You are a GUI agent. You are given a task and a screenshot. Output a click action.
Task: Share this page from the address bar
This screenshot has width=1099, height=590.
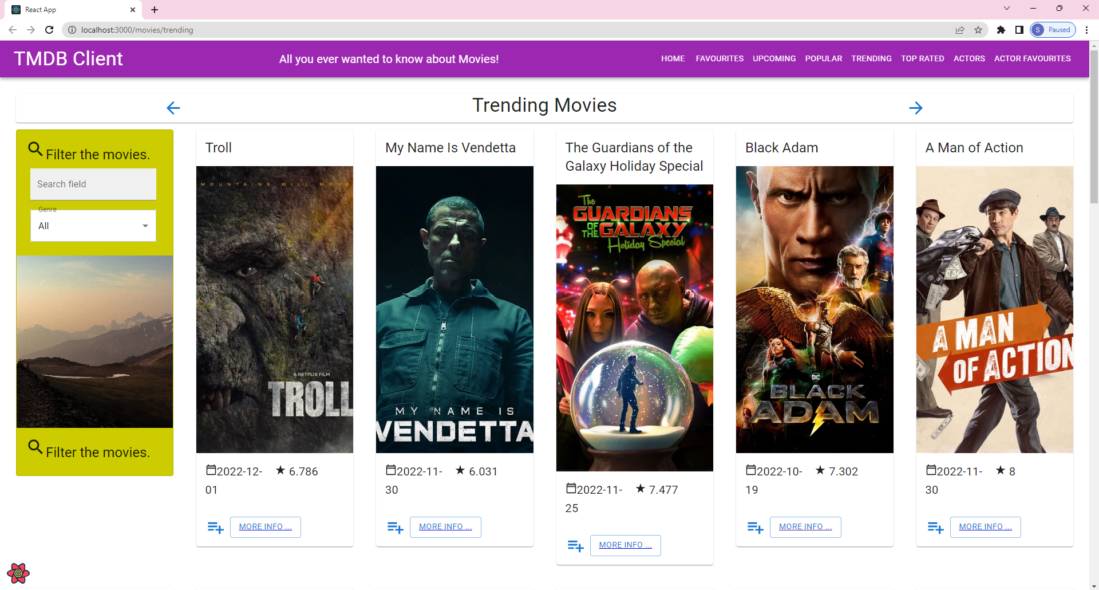coord(960,30)
